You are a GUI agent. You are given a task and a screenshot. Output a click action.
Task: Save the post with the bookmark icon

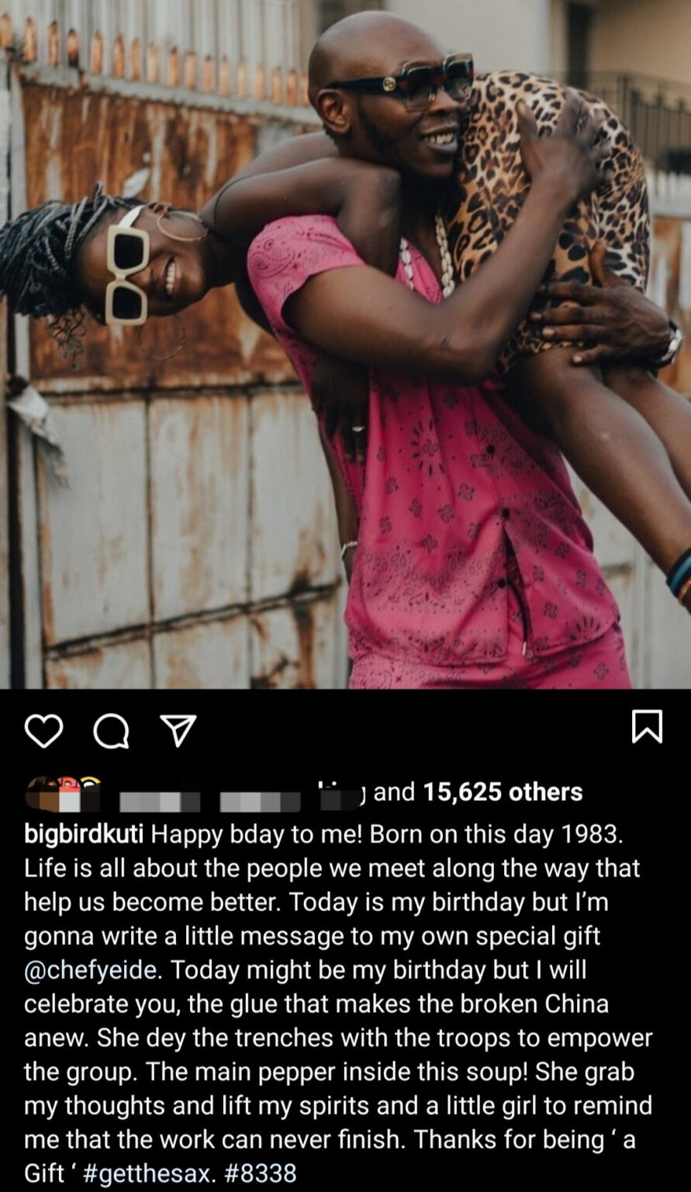[647, 727]
